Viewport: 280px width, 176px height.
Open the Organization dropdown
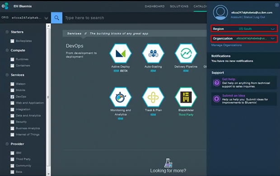[244, 38]
